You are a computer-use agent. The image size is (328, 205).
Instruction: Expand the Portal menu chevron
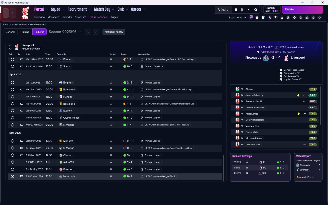[x=46, y=9]
